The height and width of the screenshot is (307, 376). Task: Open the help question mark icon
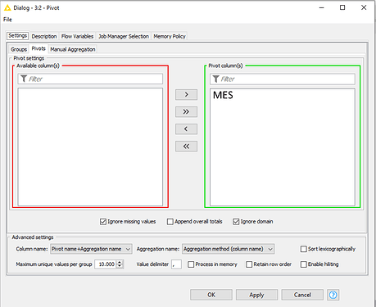point(333,295)
